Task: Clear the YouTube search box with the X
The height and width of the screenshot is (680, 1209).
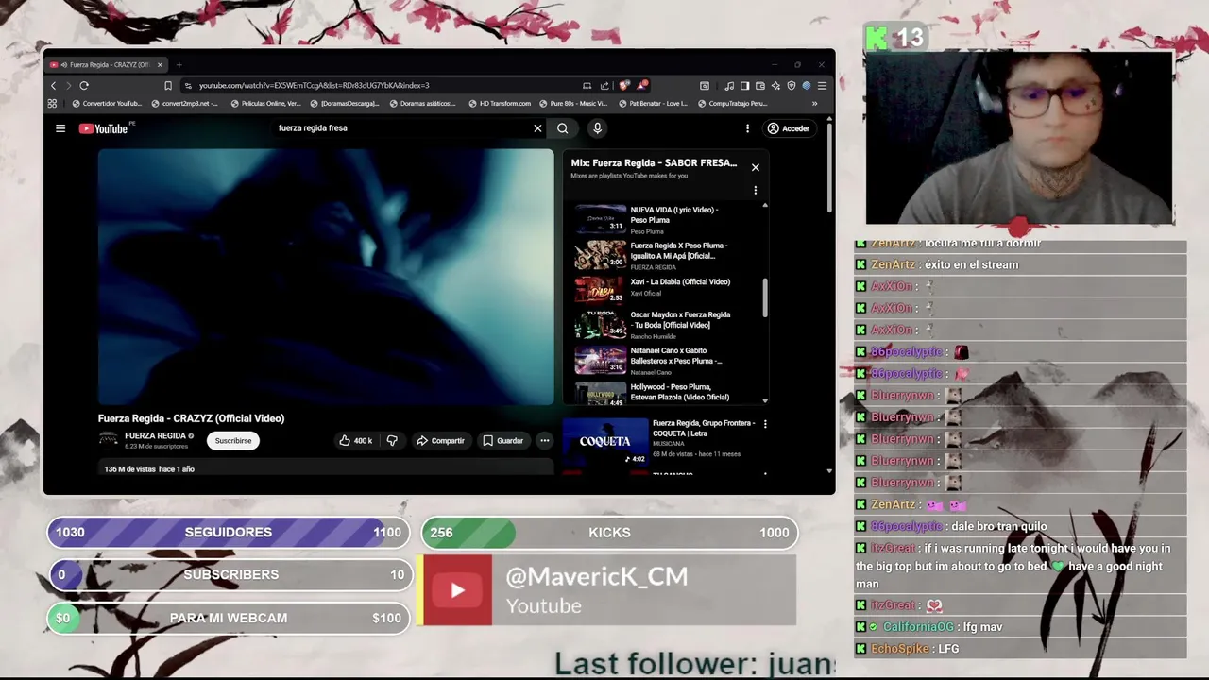Action: (x=537, y=128)
